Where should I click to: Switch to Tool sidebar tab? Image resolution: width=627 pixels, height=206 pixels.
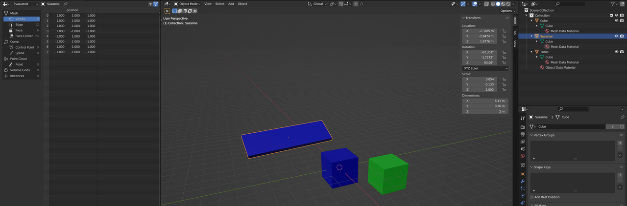tap(515, 32)
